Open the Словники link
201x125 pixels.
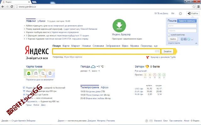[x=98, y=46]
